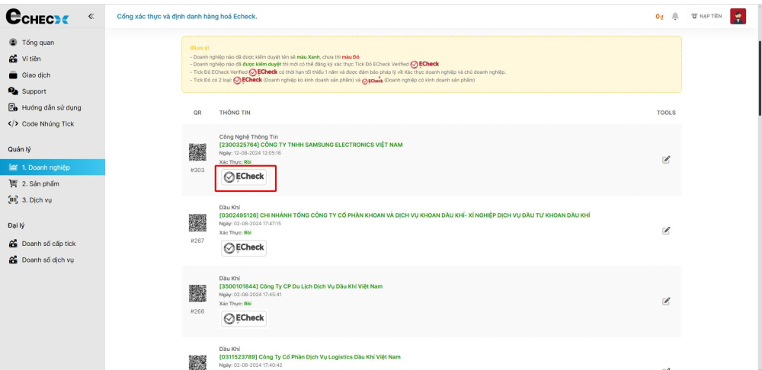Open Code Nhúng Tick page

click(x=47, y=124)
